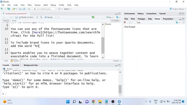Click the editor Publish icon
This screenshot has height=105, width=187.
(117, 17)
